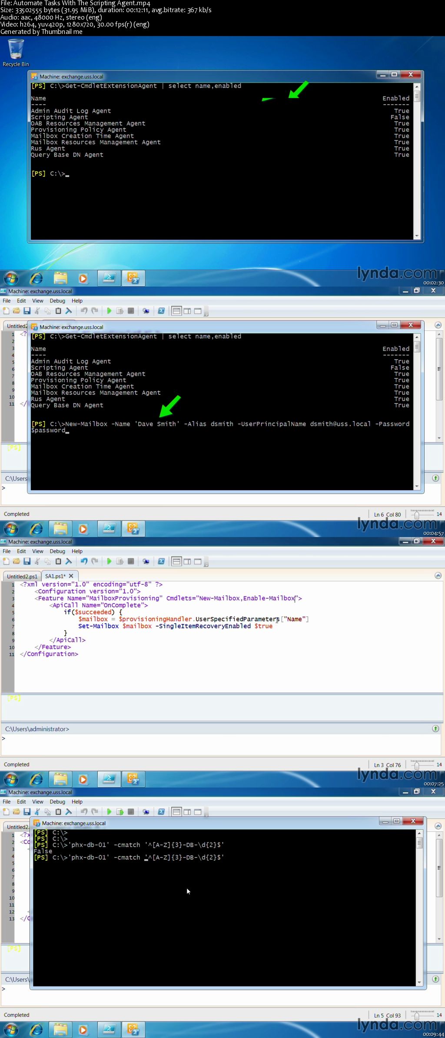
Task: Show script pane maximized toggle, 00:07:25 frame
Action: pyautogui.click(x=198, y=561)
